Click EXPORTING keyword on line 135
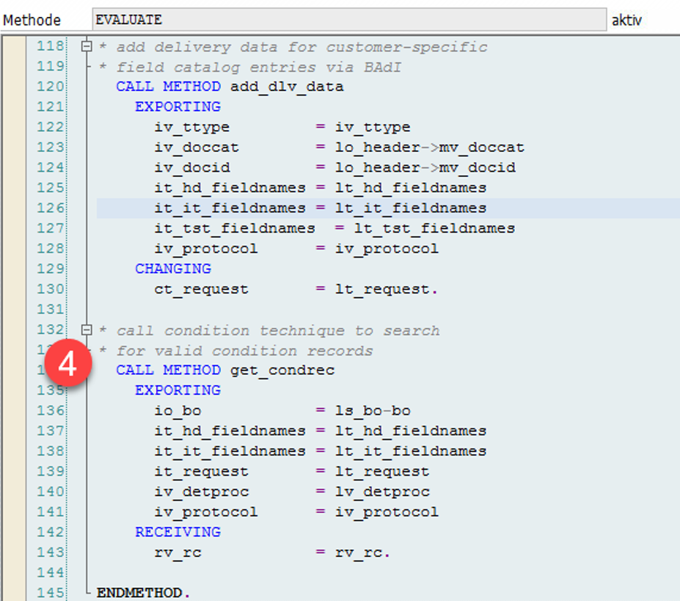Screen dimensions: 680x601 (178, 390)
